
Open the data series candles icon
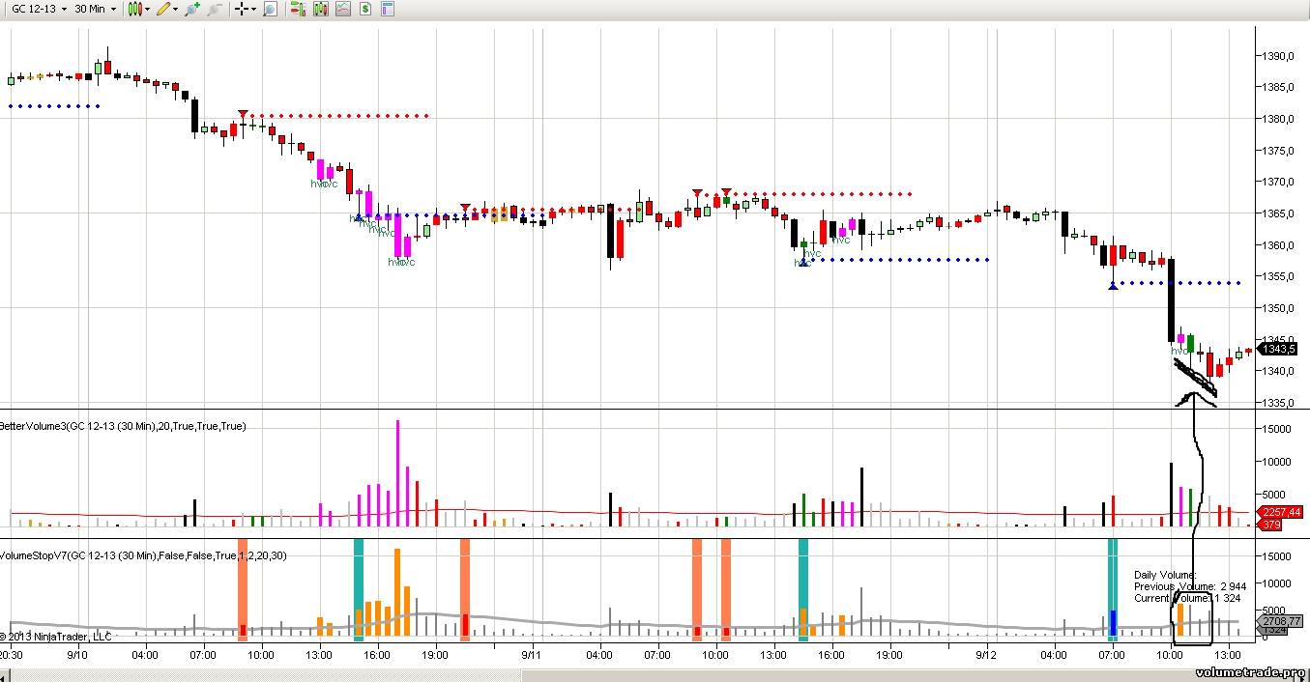click(x=321, y=9)
